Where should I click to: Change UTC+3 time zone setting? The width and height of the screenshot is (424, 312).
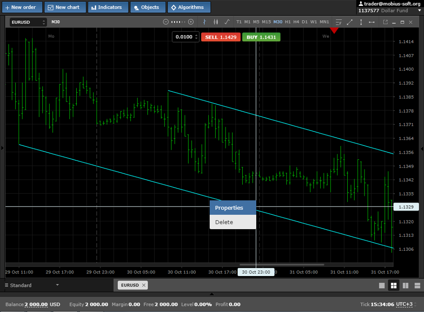point(404,304)
